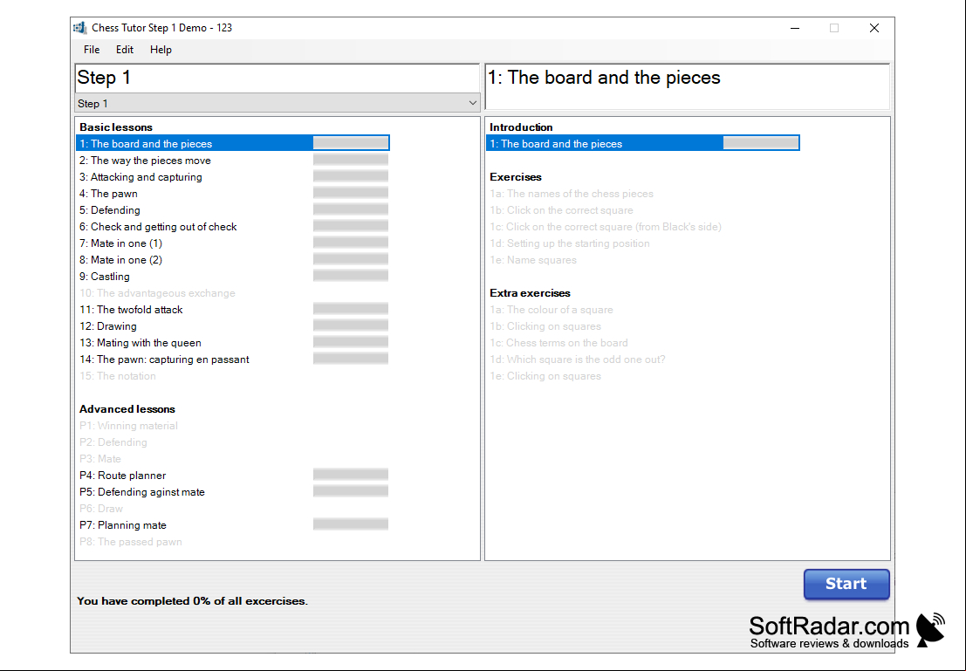Expand the Step 1 dropdown arrow
This screenshot has height=671, width=966.
pyautogui.click(x=472, y=103)
